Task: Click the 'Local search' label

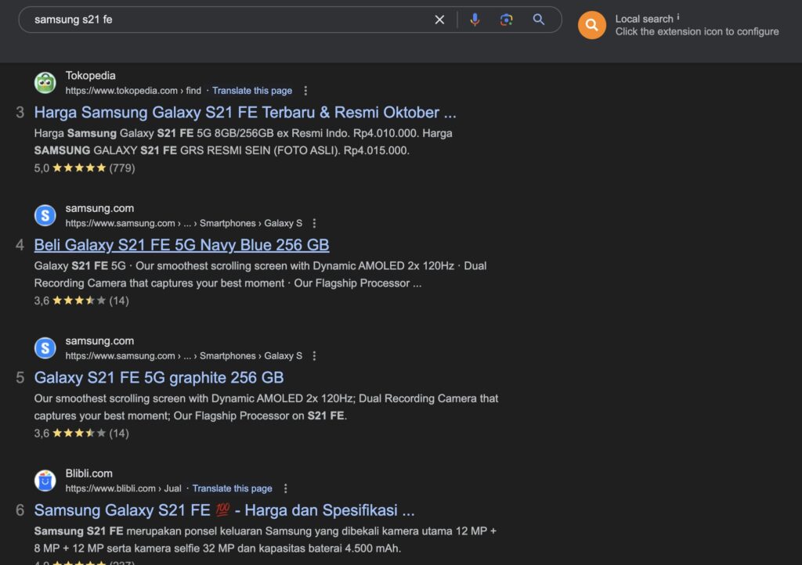Action: click(644, 19)
